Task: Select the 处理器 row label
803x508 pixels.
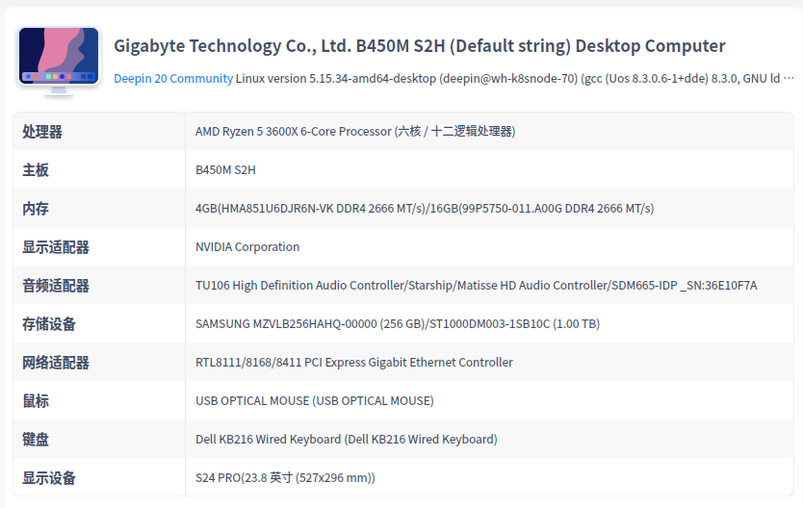Action: coord(42,132)
